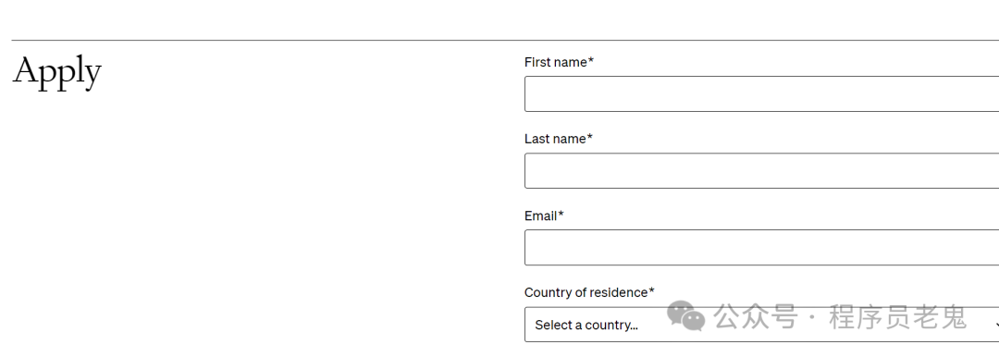Image resolution: width=999 pixels, height=357 pixels.
Task: Click the 'First name' field label
Action: pyautogui.click(x=556, y=62)
